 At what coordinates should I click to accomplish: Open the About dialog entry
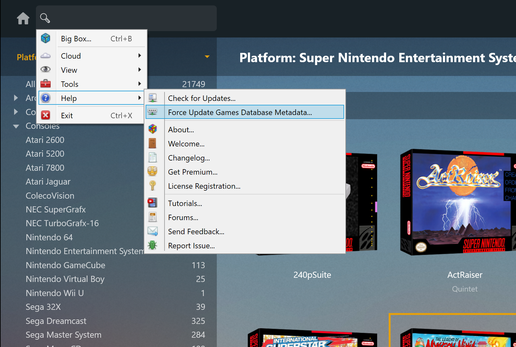(245, 129)
